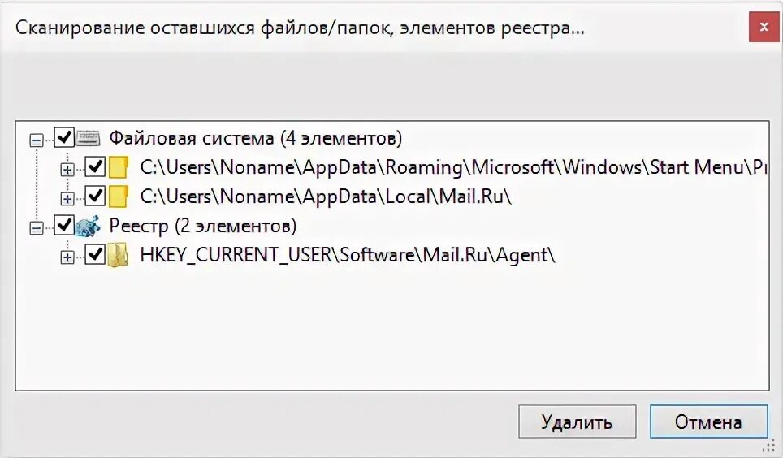This screenshot has height=458, width=783.
Task: Collapse the Файловая система tree node
Action: pos(37,140)
